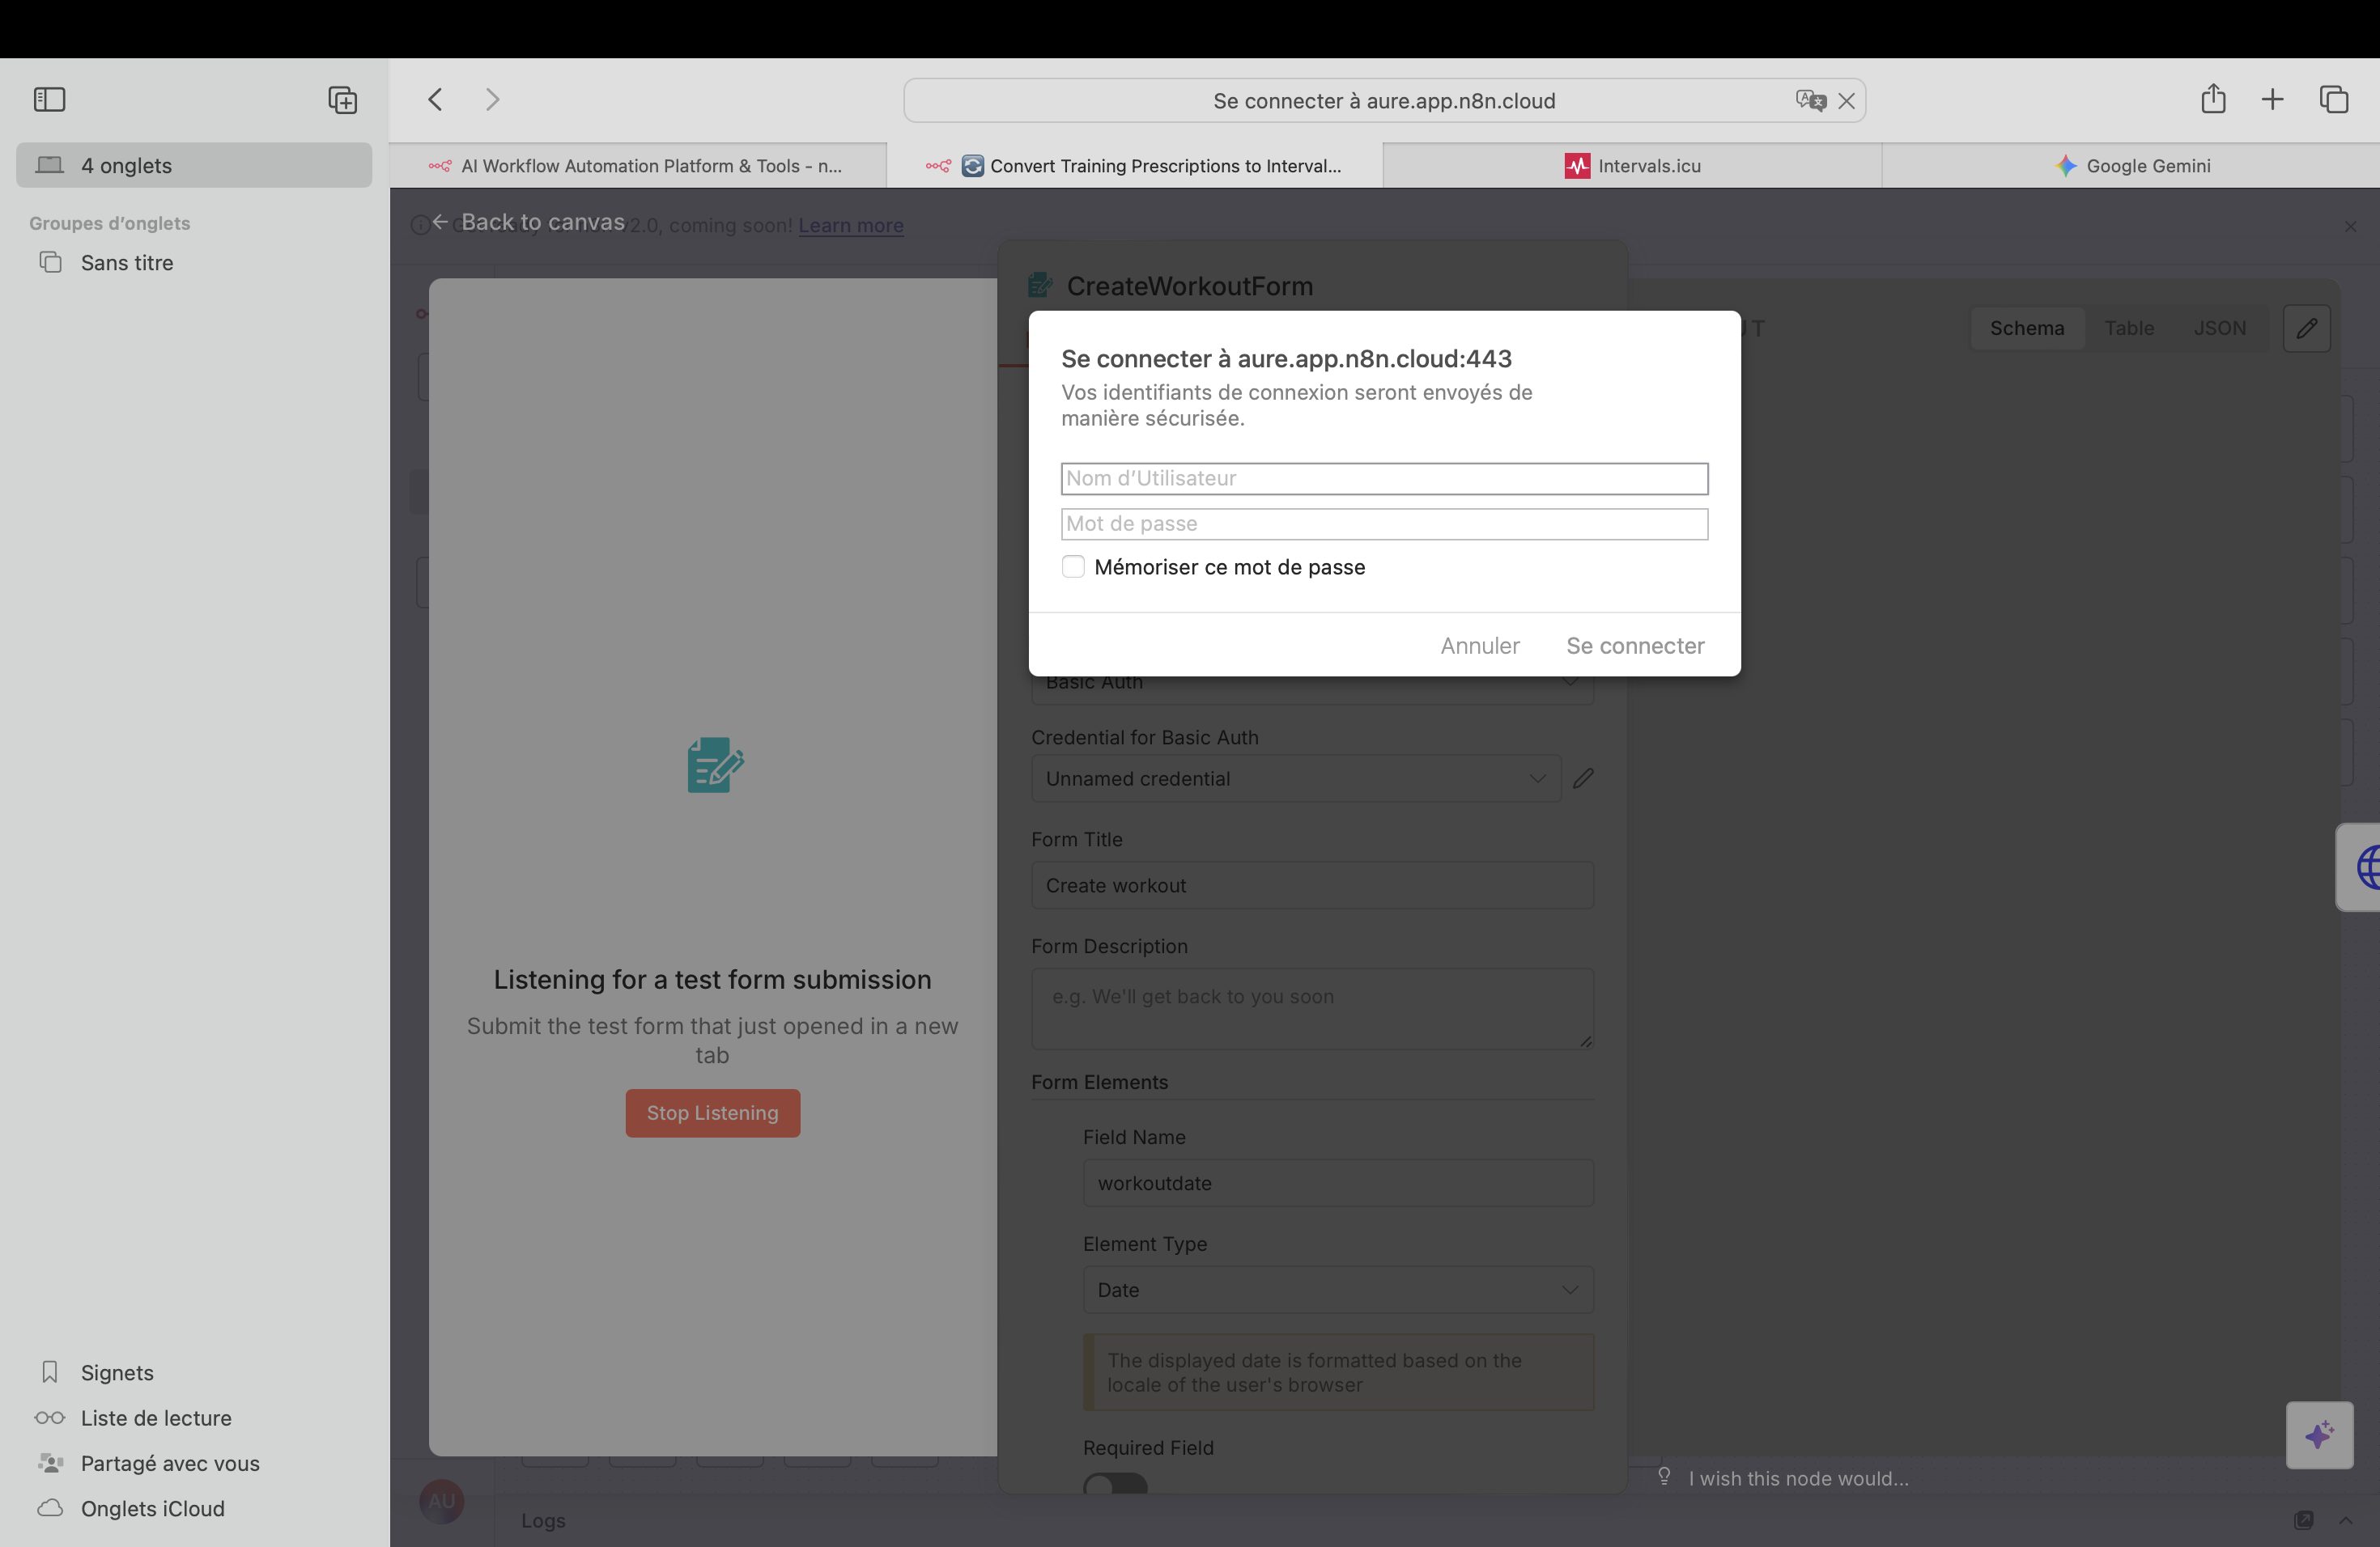Click the Share icon in Safari toolbar
Image resolution: width=2380 pixels, height=1547 pixels.
[x=2212, y=100]
